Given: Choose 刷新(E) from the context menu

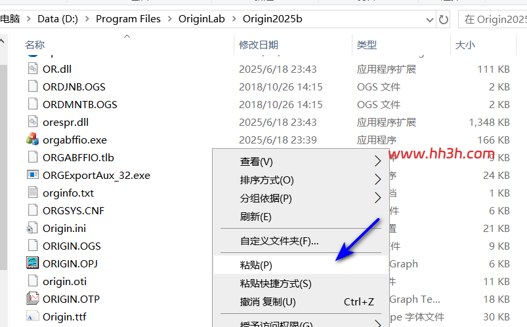Looking at the screenshot, I should 301,216.
